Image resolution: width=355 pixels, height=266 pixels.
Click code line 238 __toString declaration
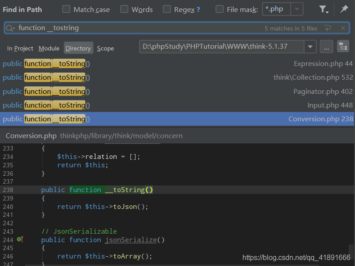click(97, 190)
